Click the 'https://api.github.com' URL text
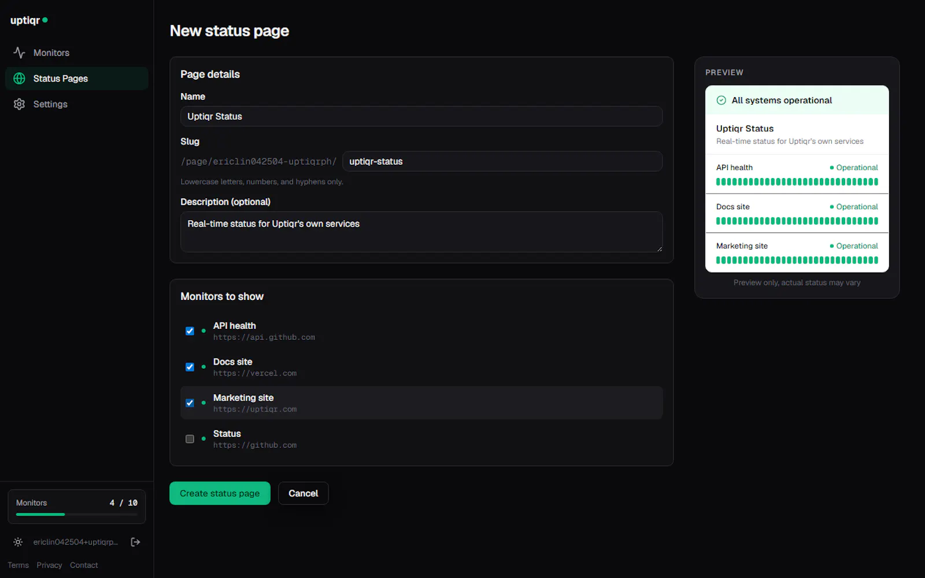The image size is (925, 578). (x=264, y=338)
